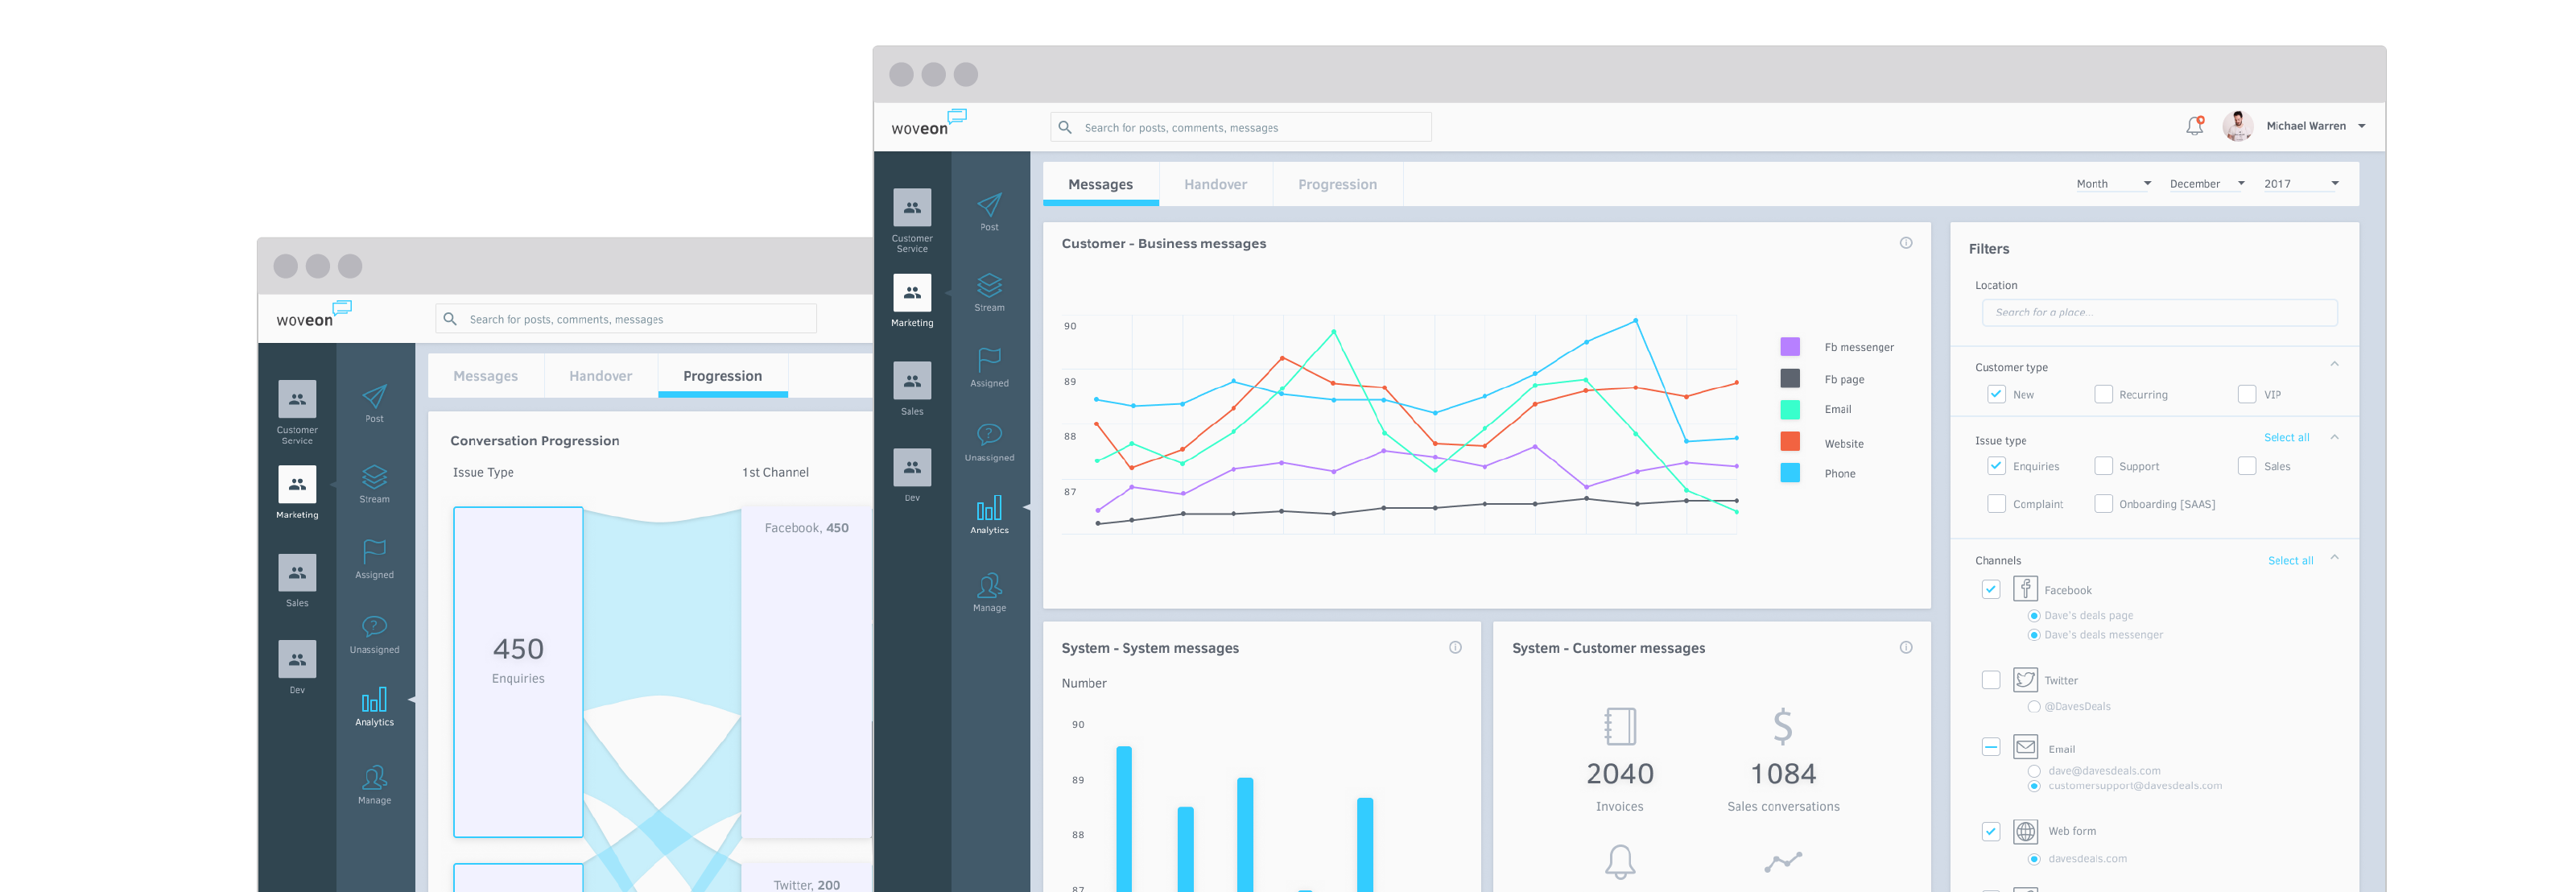Screen dimensions: 2576x892
Task: Focus the back window search posts field
Action: (x=625, y=319)
